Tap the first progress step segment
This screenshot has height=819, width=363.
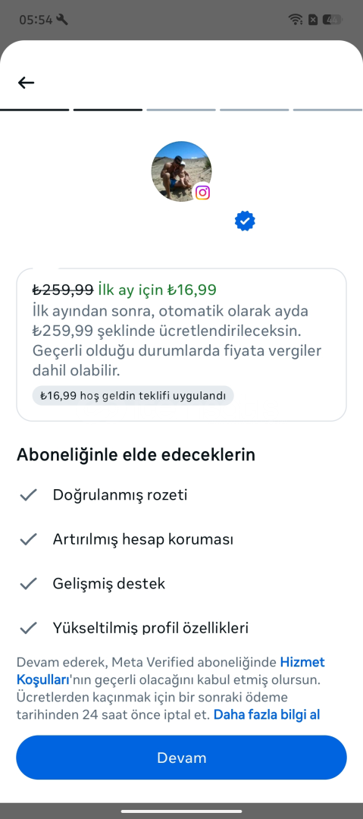(34, 110)
